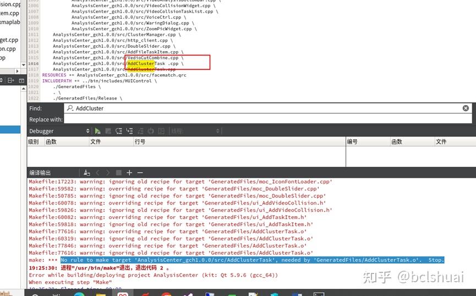Click the Find input containing AddCluster
The image size is (476, 296).
[x=269, y=108]
